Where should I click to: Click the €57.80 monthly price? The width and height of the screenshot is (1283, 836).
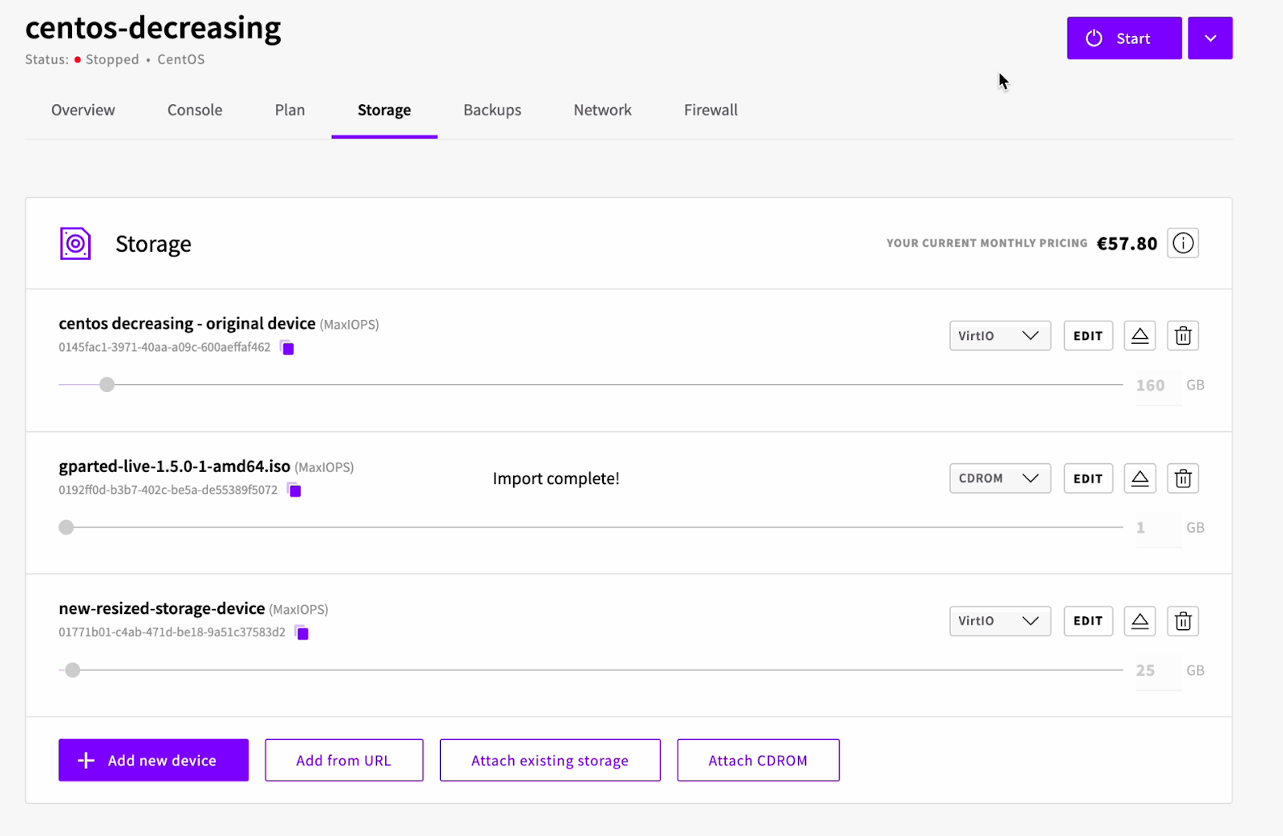point(1127,244)
